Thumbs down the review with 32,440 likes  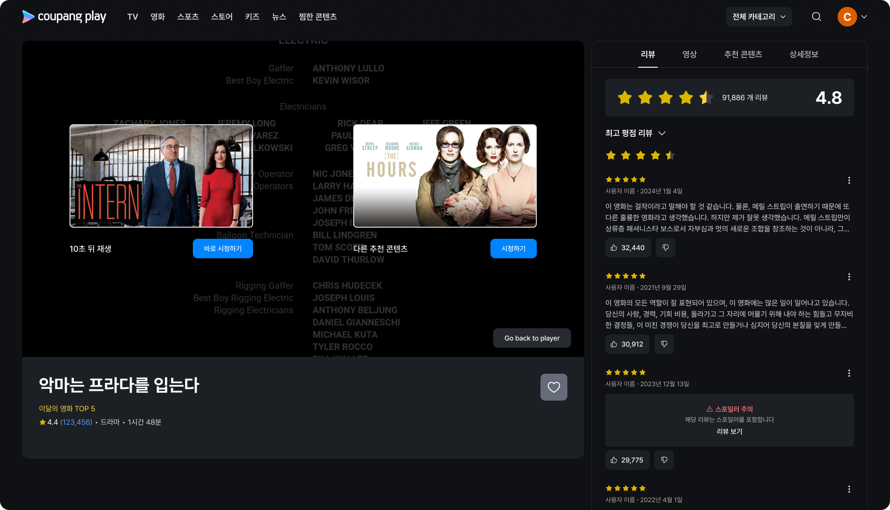(x=665, y=248)
